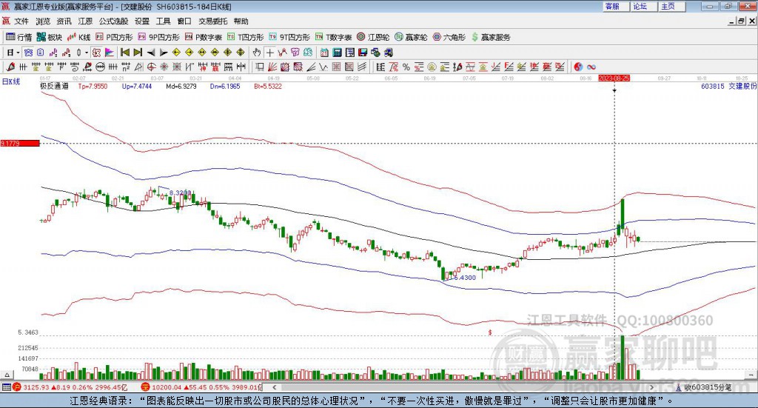Open the calculator icon in toolbar
The width and height of the screenshot is (758, 408).
click(x=337, y=53)
